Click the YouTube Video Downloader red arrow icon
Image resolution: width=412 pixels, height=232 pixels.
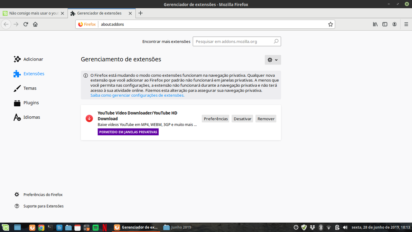(x=89, y=119)
